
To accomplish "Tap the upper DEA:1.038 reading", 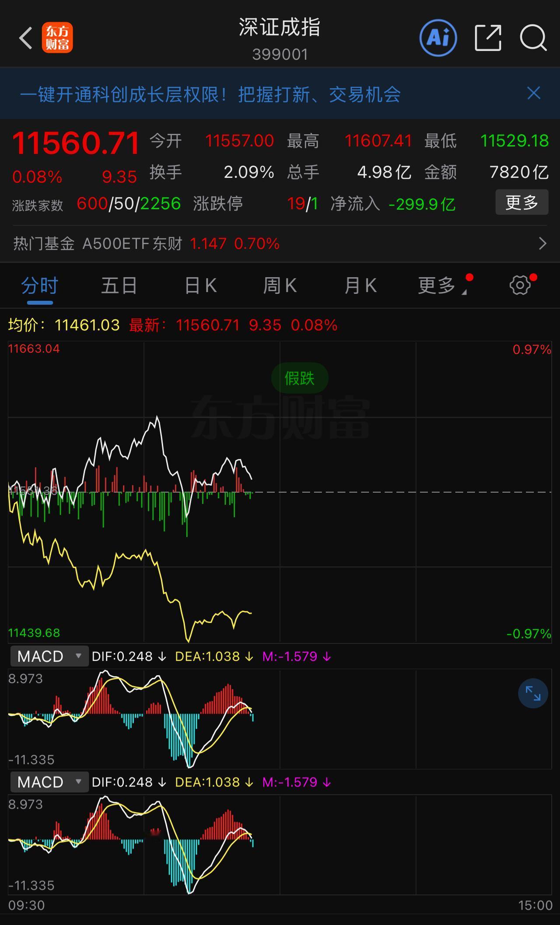I will tap(214, 656).
